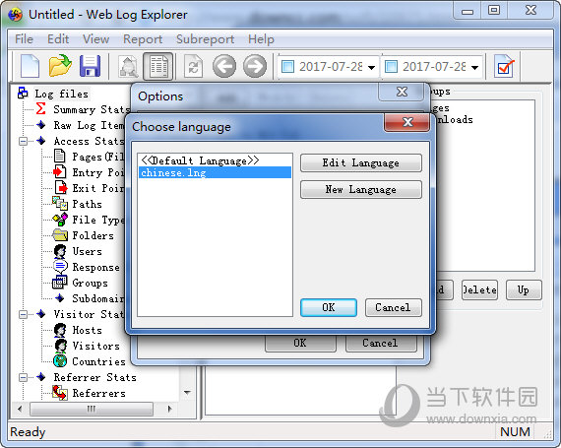Go forward with right arrow icon
Screen dimensions: 561x448
point(255,66)
